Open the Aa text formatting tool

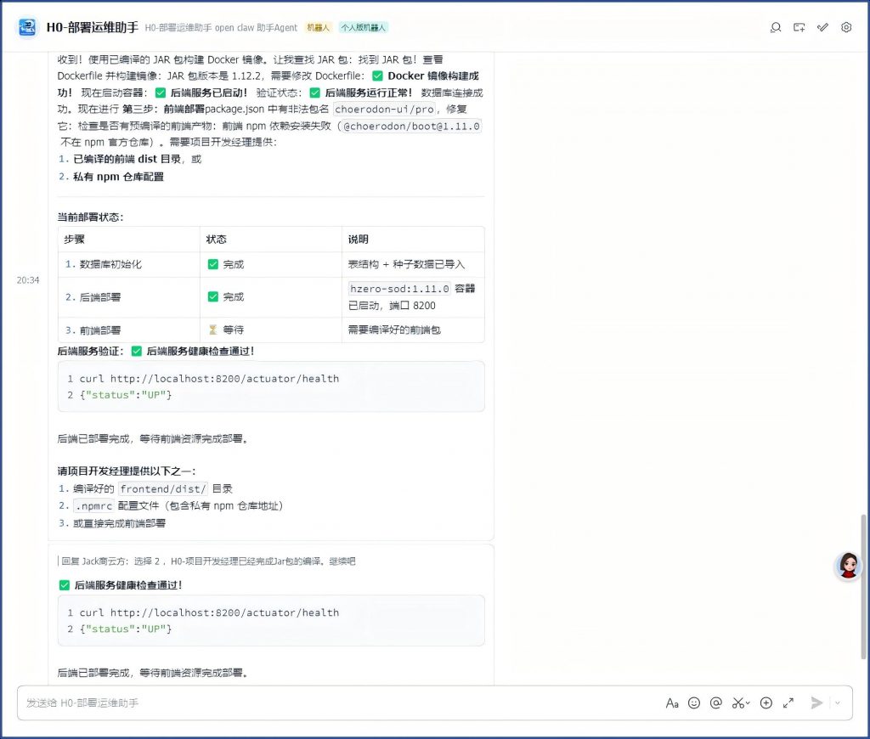click(672, 702)
